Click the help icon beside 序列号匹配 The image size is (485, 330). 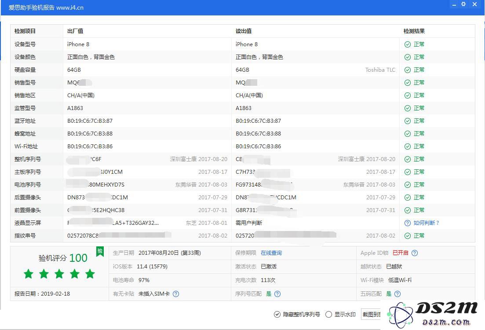[277, 294]
